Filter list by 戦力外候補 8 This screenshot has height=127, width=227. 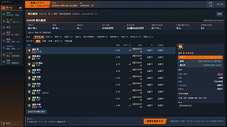(x=89, y=37)
